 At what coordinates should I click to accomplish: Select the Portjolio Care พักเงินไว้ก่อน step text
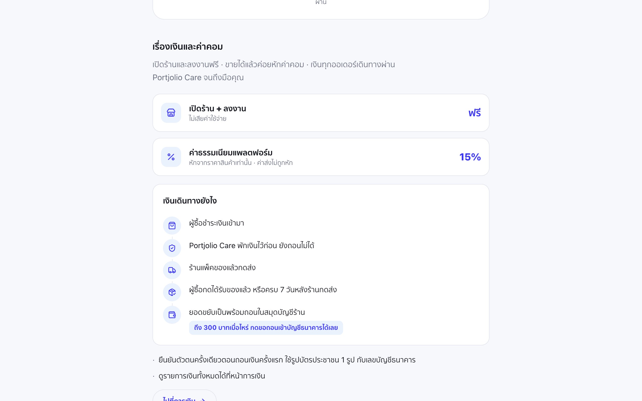[252, 246]
